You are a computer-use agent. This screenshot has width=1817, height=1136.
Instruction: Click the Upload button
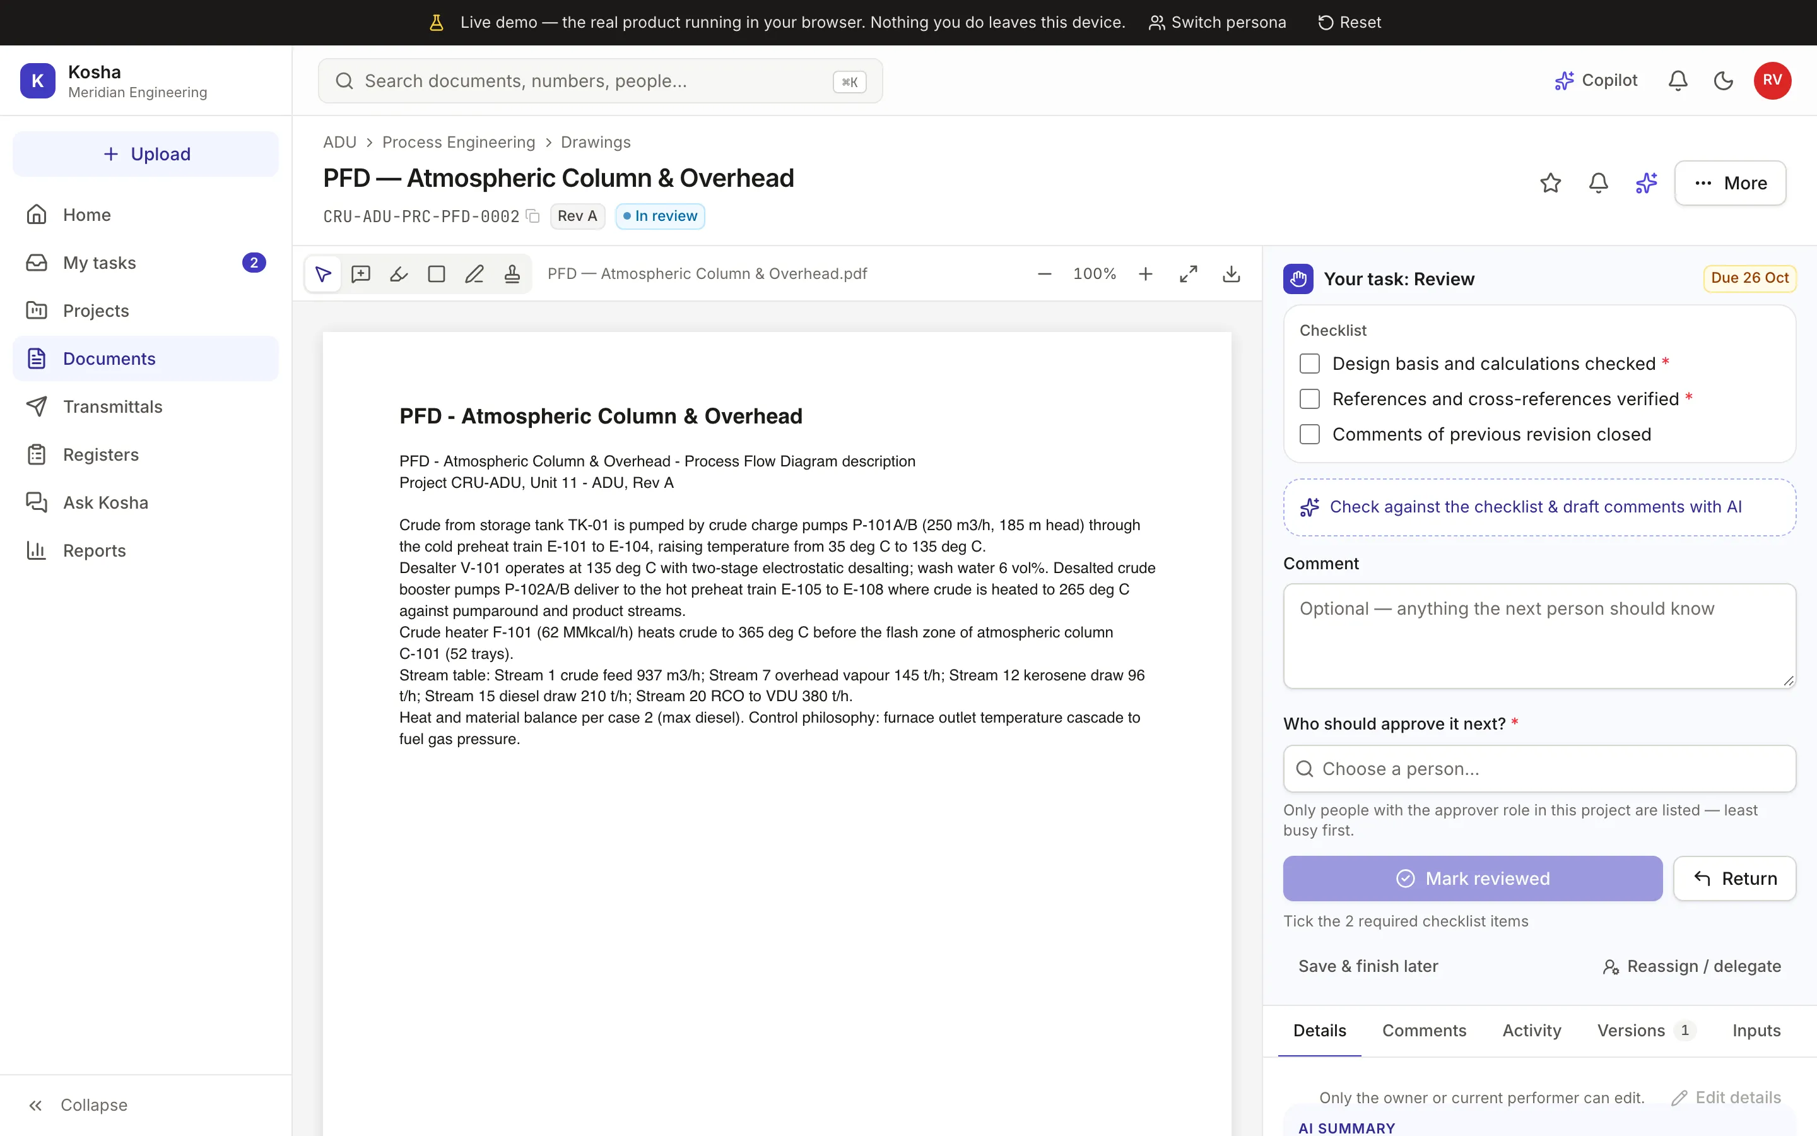(146, 154)
